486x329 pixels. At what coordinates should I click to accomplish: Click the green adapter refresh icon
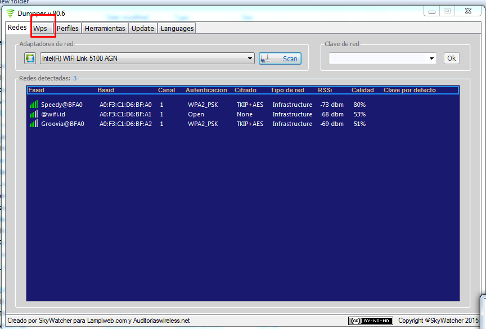click(30, 58)
